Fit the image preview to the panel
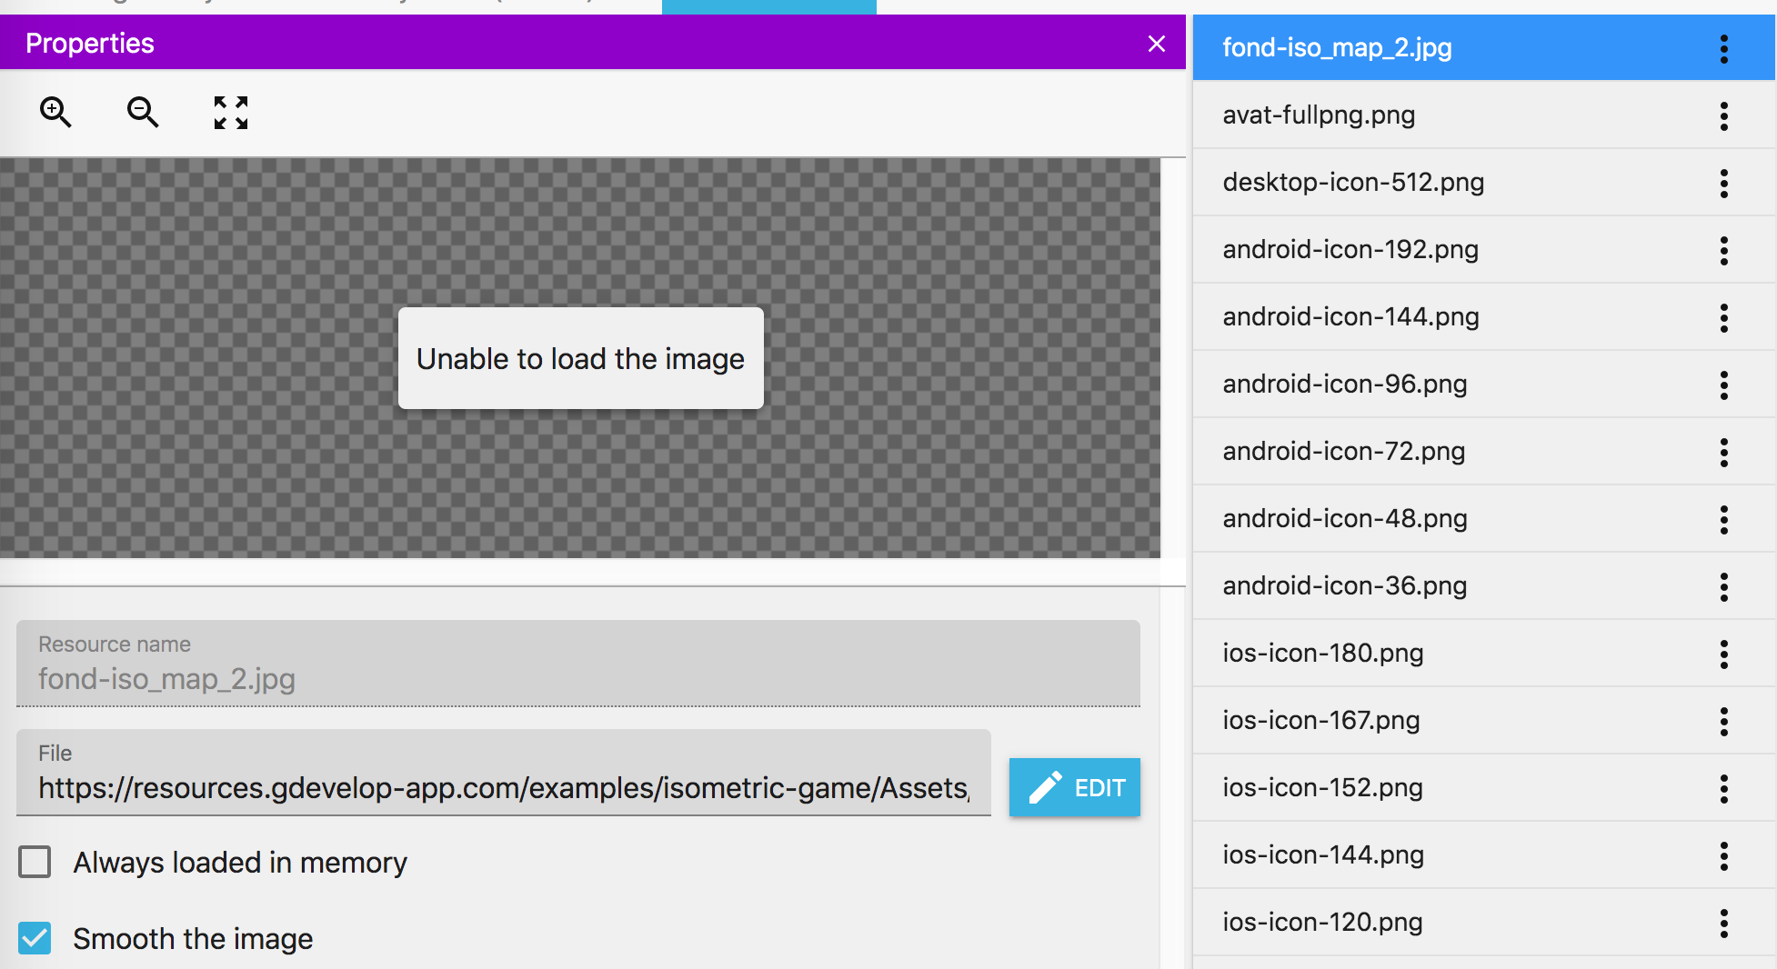Image resolution: width=1777 pixels, height=969 pixels. click(x=228, y=112)
